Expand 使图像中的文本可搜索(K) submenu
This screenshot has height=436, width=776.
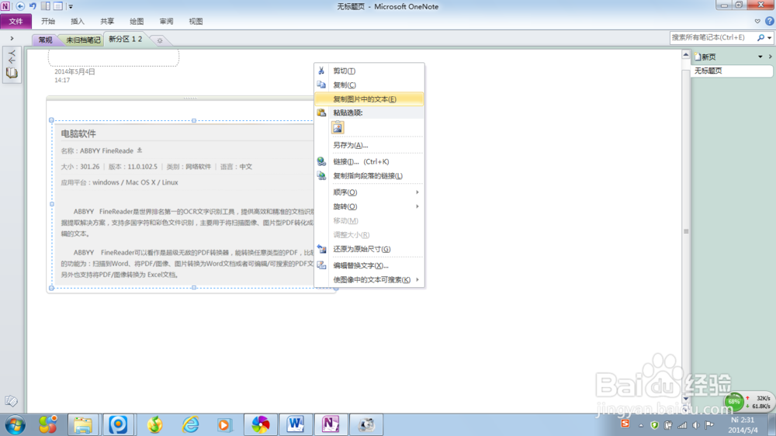tap(369, 279)
